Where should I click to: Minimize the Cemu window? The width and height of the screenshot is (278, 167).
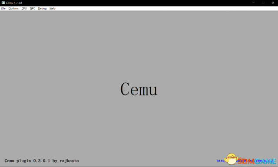(253, 3)
